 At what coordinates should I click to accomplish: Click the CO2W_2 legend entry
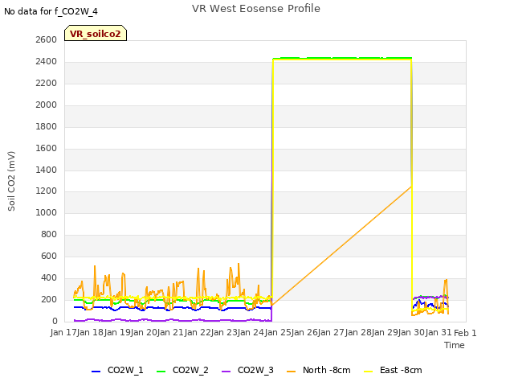click(182, 370)
